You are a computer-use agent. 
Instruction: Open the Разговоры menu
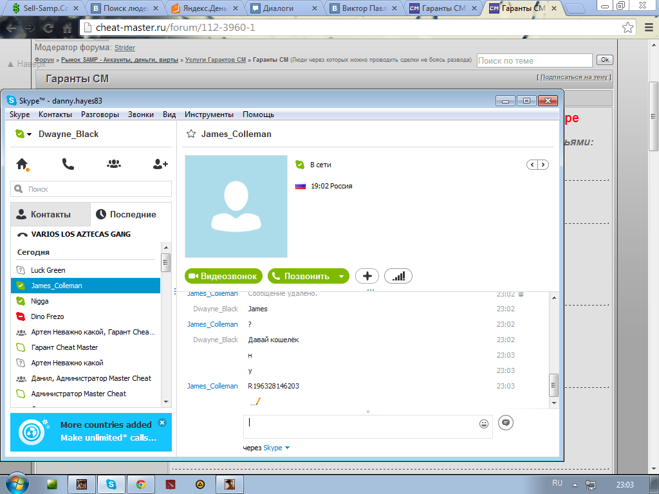pyautogui.click(x=100, y=114)
